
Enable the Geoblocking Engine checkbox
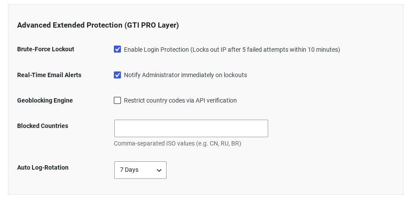117,100
